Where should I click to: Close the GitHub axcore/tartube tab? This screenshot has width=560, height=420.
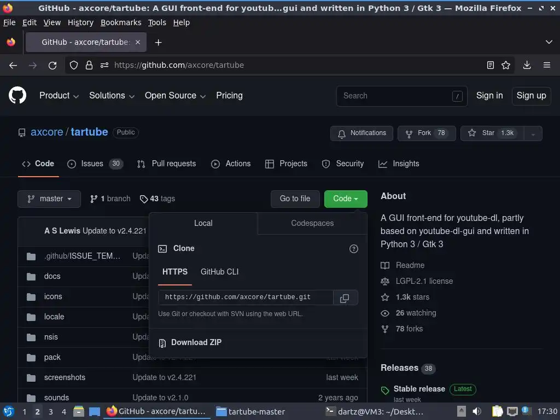click(x=138, y=42)
